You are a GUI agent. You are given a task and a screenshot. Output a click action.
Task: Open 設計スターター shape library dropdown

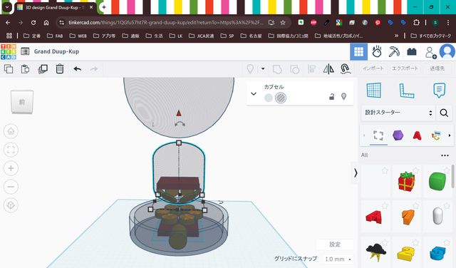pyautogui.click(x=398, y=113)
